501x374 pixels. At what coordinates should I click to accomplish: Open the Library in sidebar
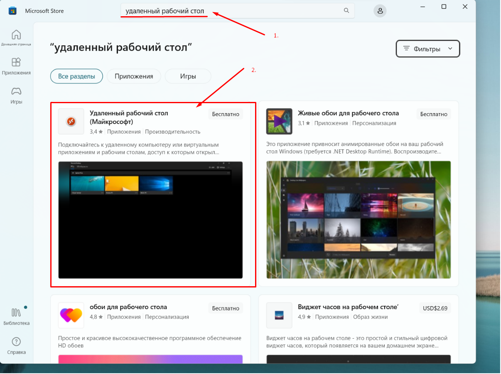tap(16, 313)
